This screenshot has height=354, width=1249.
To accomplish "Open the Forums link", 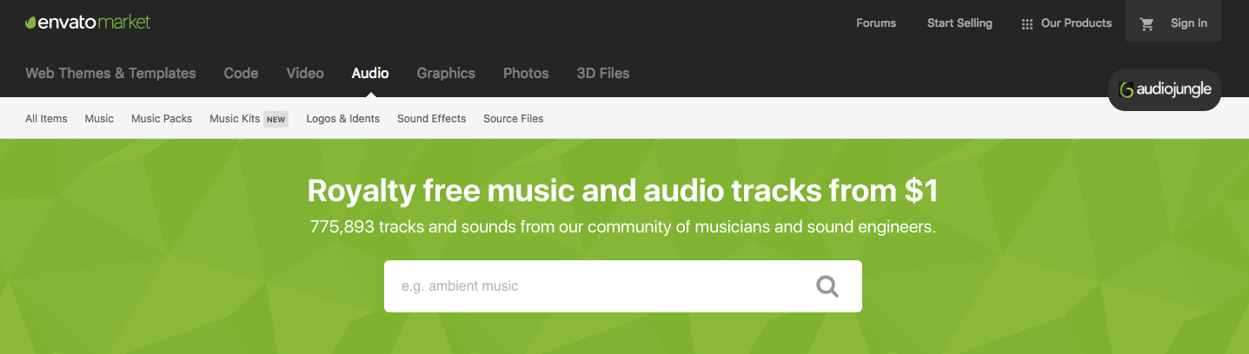I will pos(876,23).
